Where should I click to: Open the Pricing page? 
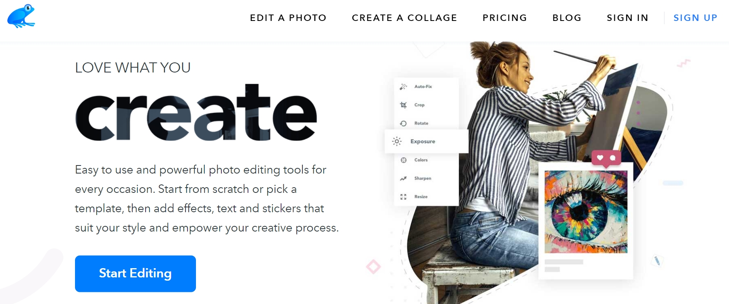click(504, 18)
